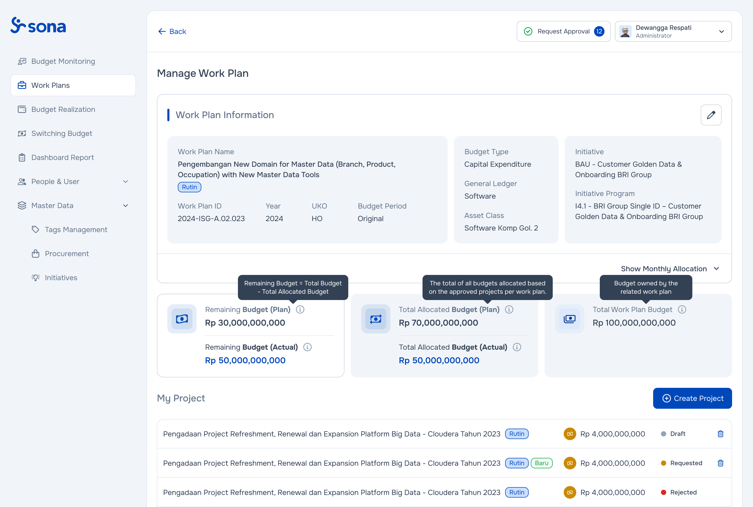Screen dimensions: 753x507
Task: Open the Requested Cloudera project row
Action: [x=444, y=463]
